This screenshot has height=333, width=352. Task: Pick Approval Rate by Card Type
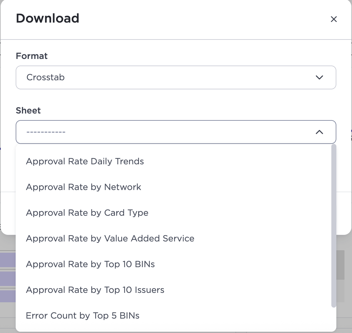(87, 213)
